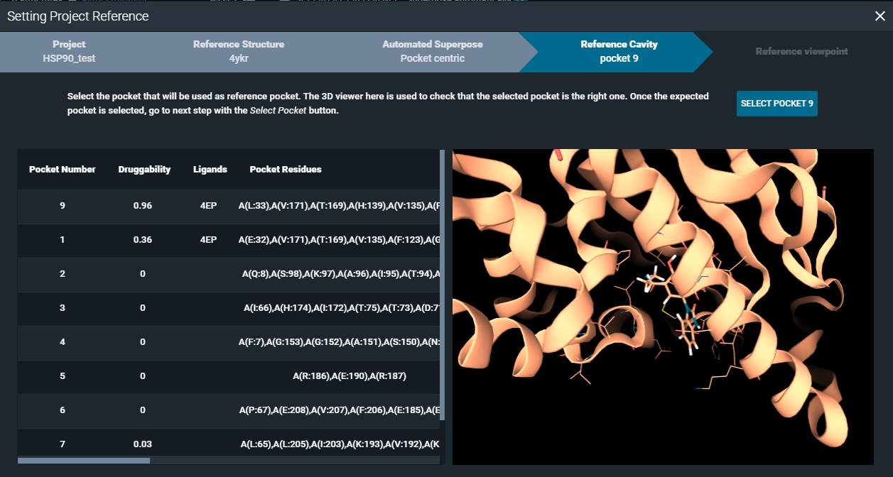This screenshot has width=893, height=477.
Task: Click druggability value 0.03
Action: pyautogui.click(x=143, y=444)
